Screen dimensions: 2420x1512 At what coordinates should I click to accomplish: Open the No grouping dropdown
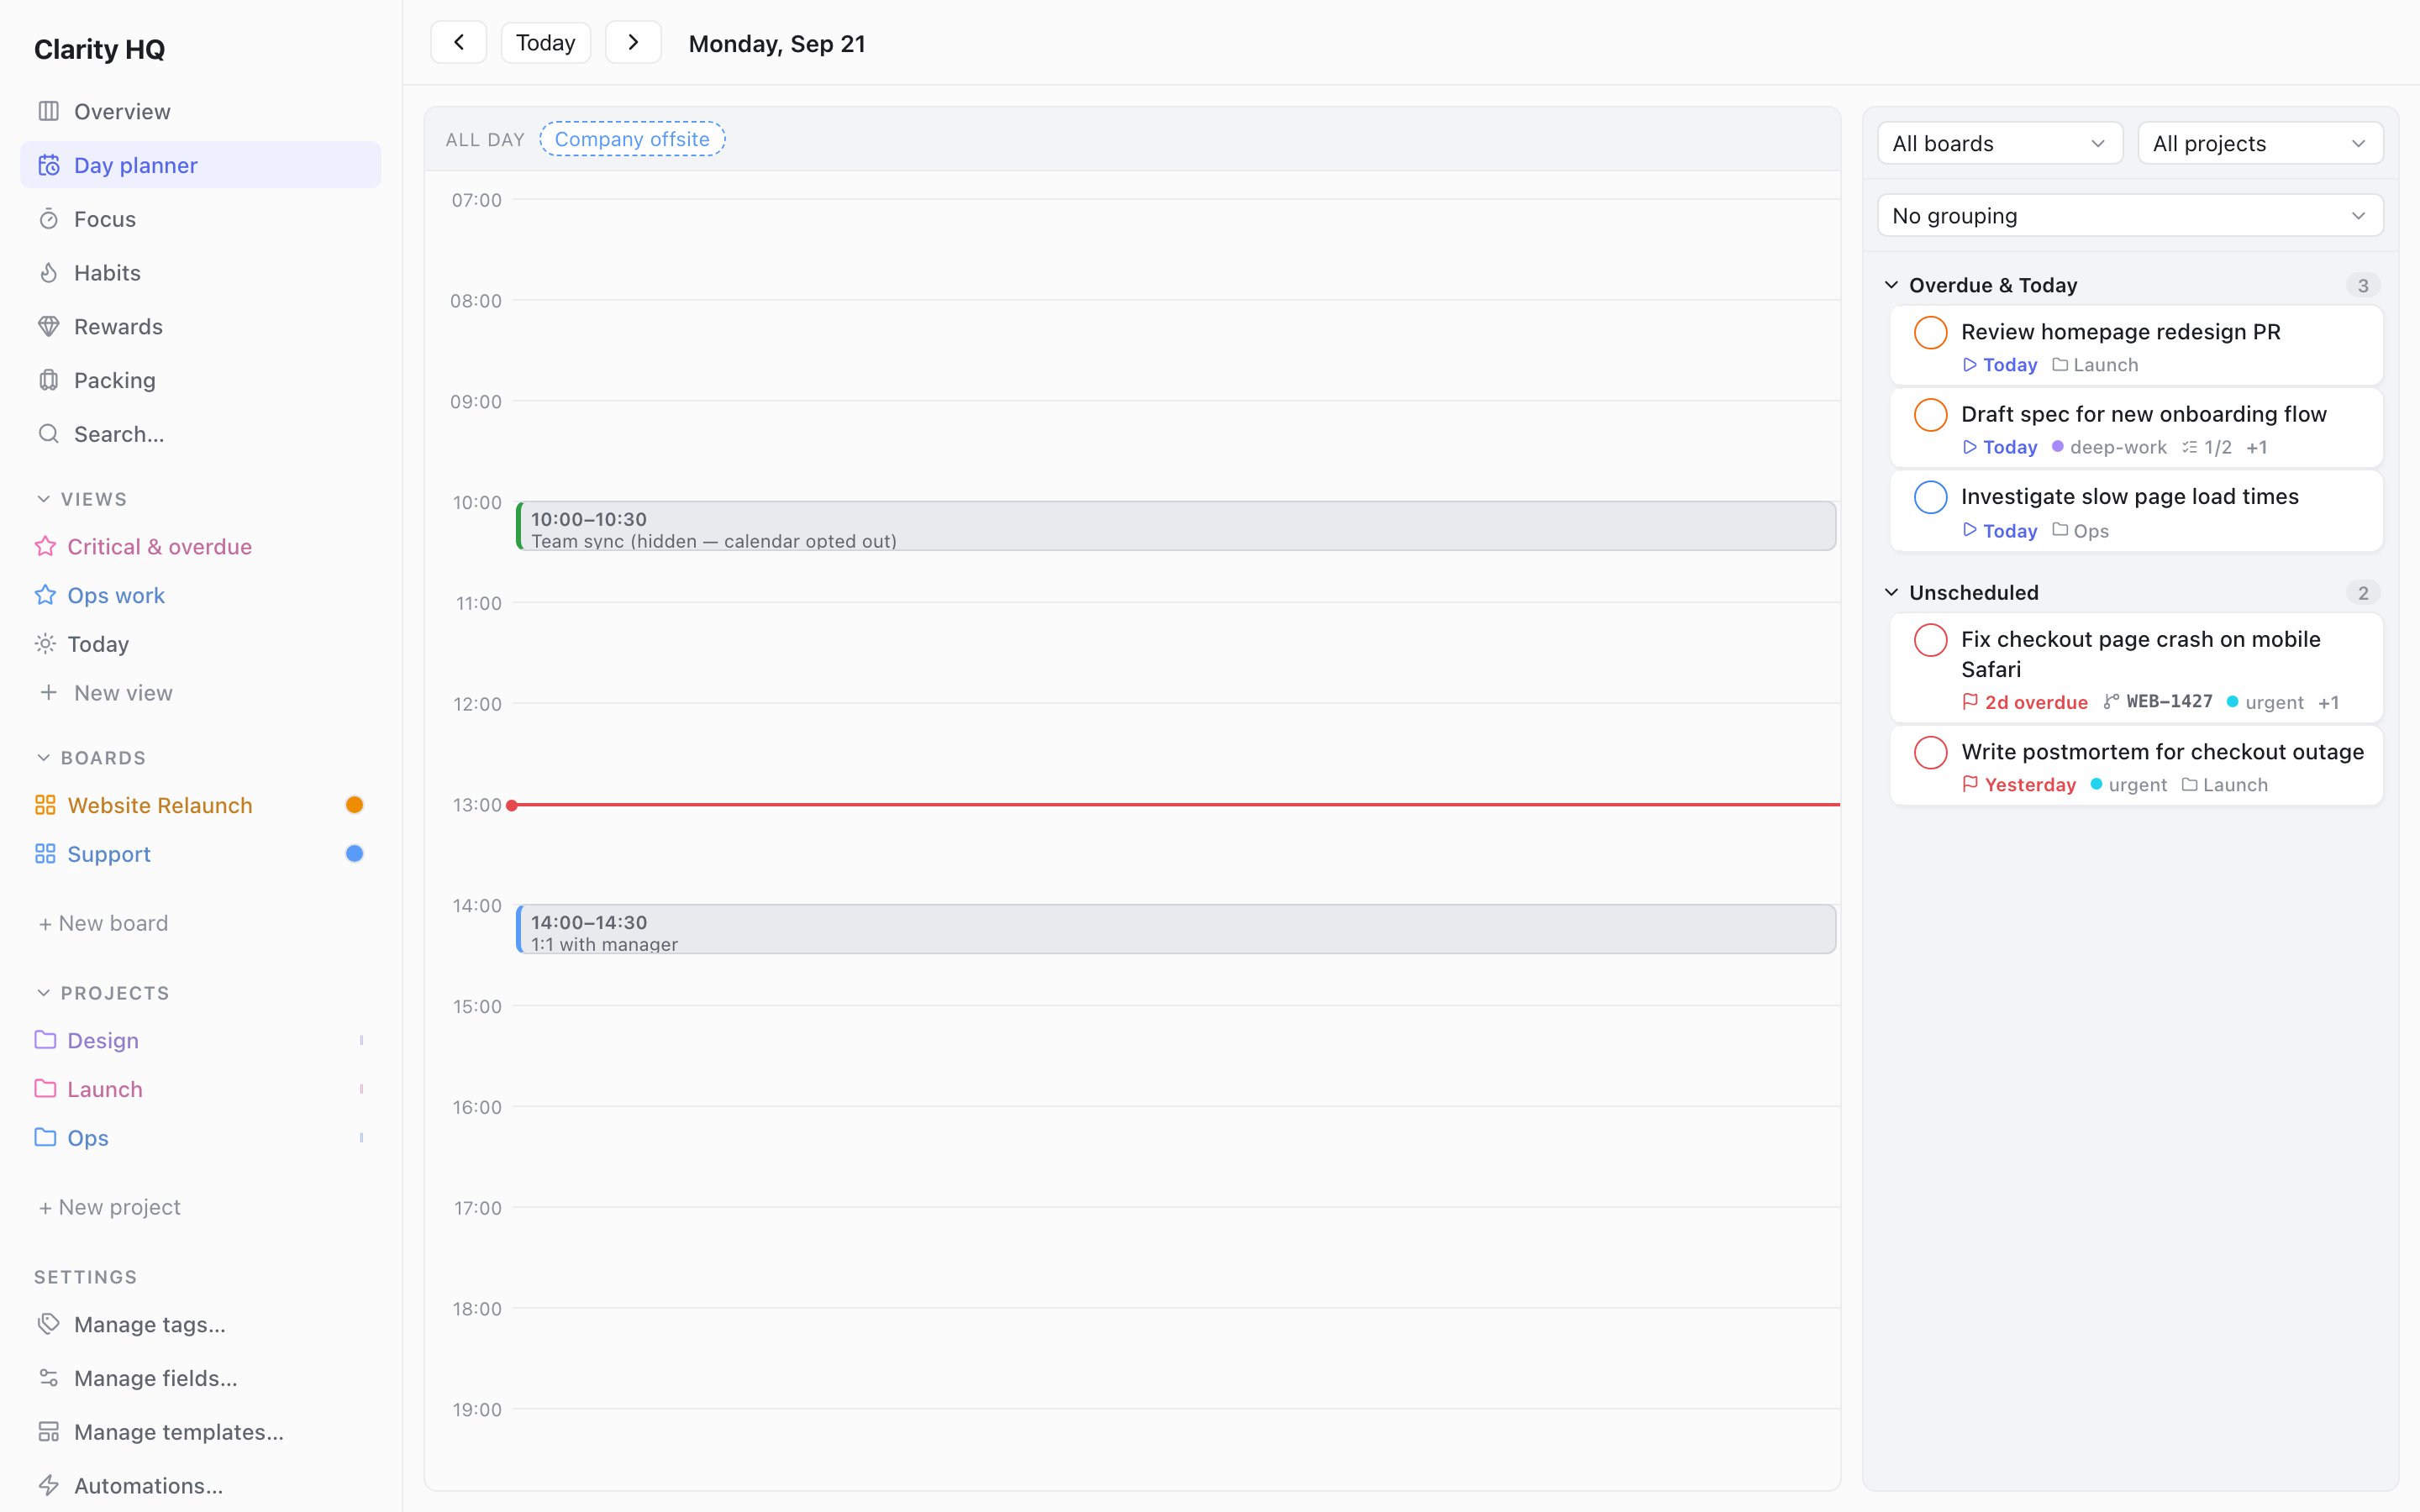point(2130,216)
